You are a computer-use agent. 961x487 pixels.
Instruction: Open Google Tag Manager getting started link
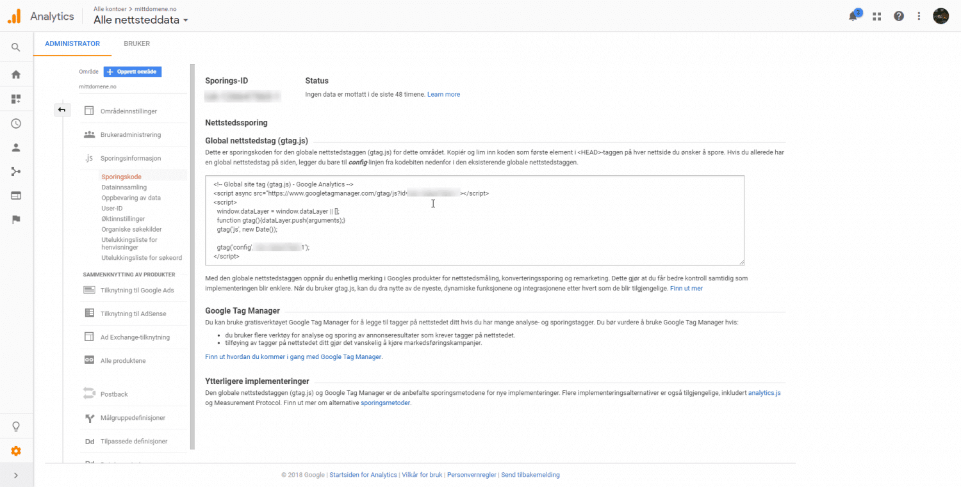[x=293, y=357]
